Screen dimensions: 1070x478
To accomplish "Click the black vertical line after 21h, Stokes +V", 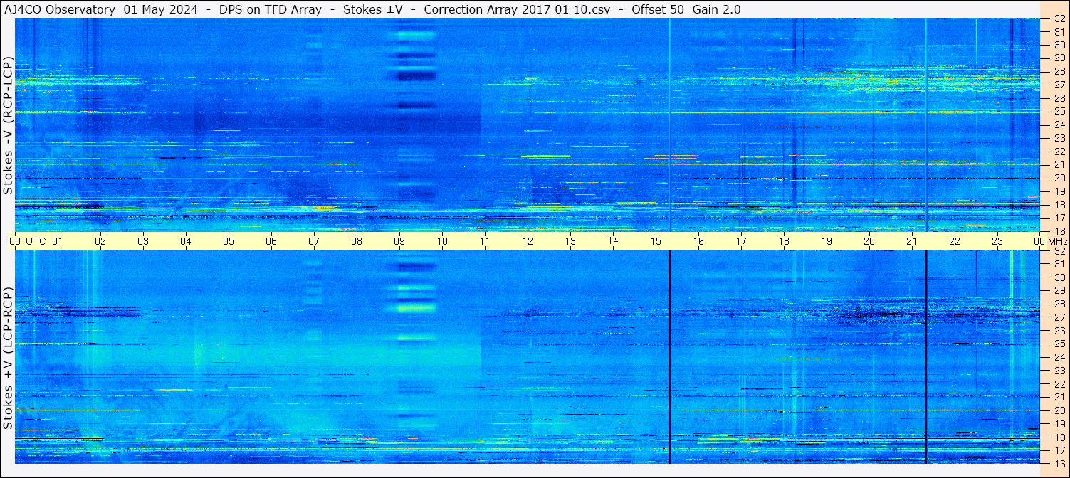I will pos(926,357).
